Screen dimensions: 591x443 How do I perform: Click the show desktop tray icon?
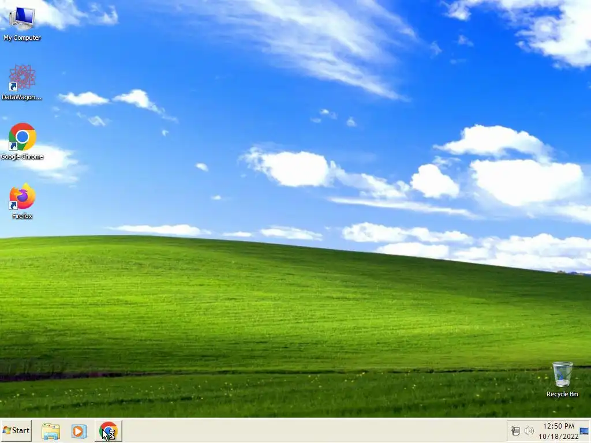pos(584,431)
